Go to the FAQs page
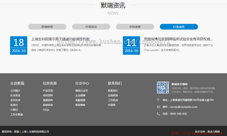 tap(46, 110)
